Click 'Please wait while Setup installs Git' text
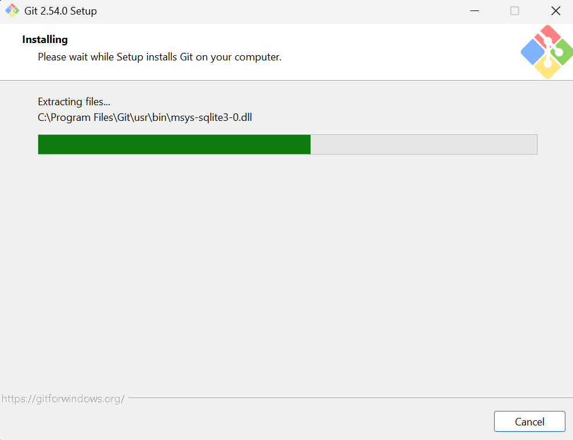The width and height of the screenshot is (573, 440). [160, 57]
